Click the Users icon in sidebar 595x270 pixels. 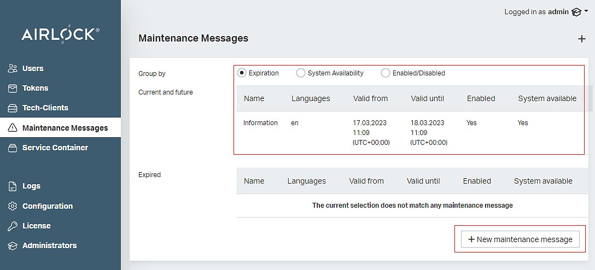point(13,68)
